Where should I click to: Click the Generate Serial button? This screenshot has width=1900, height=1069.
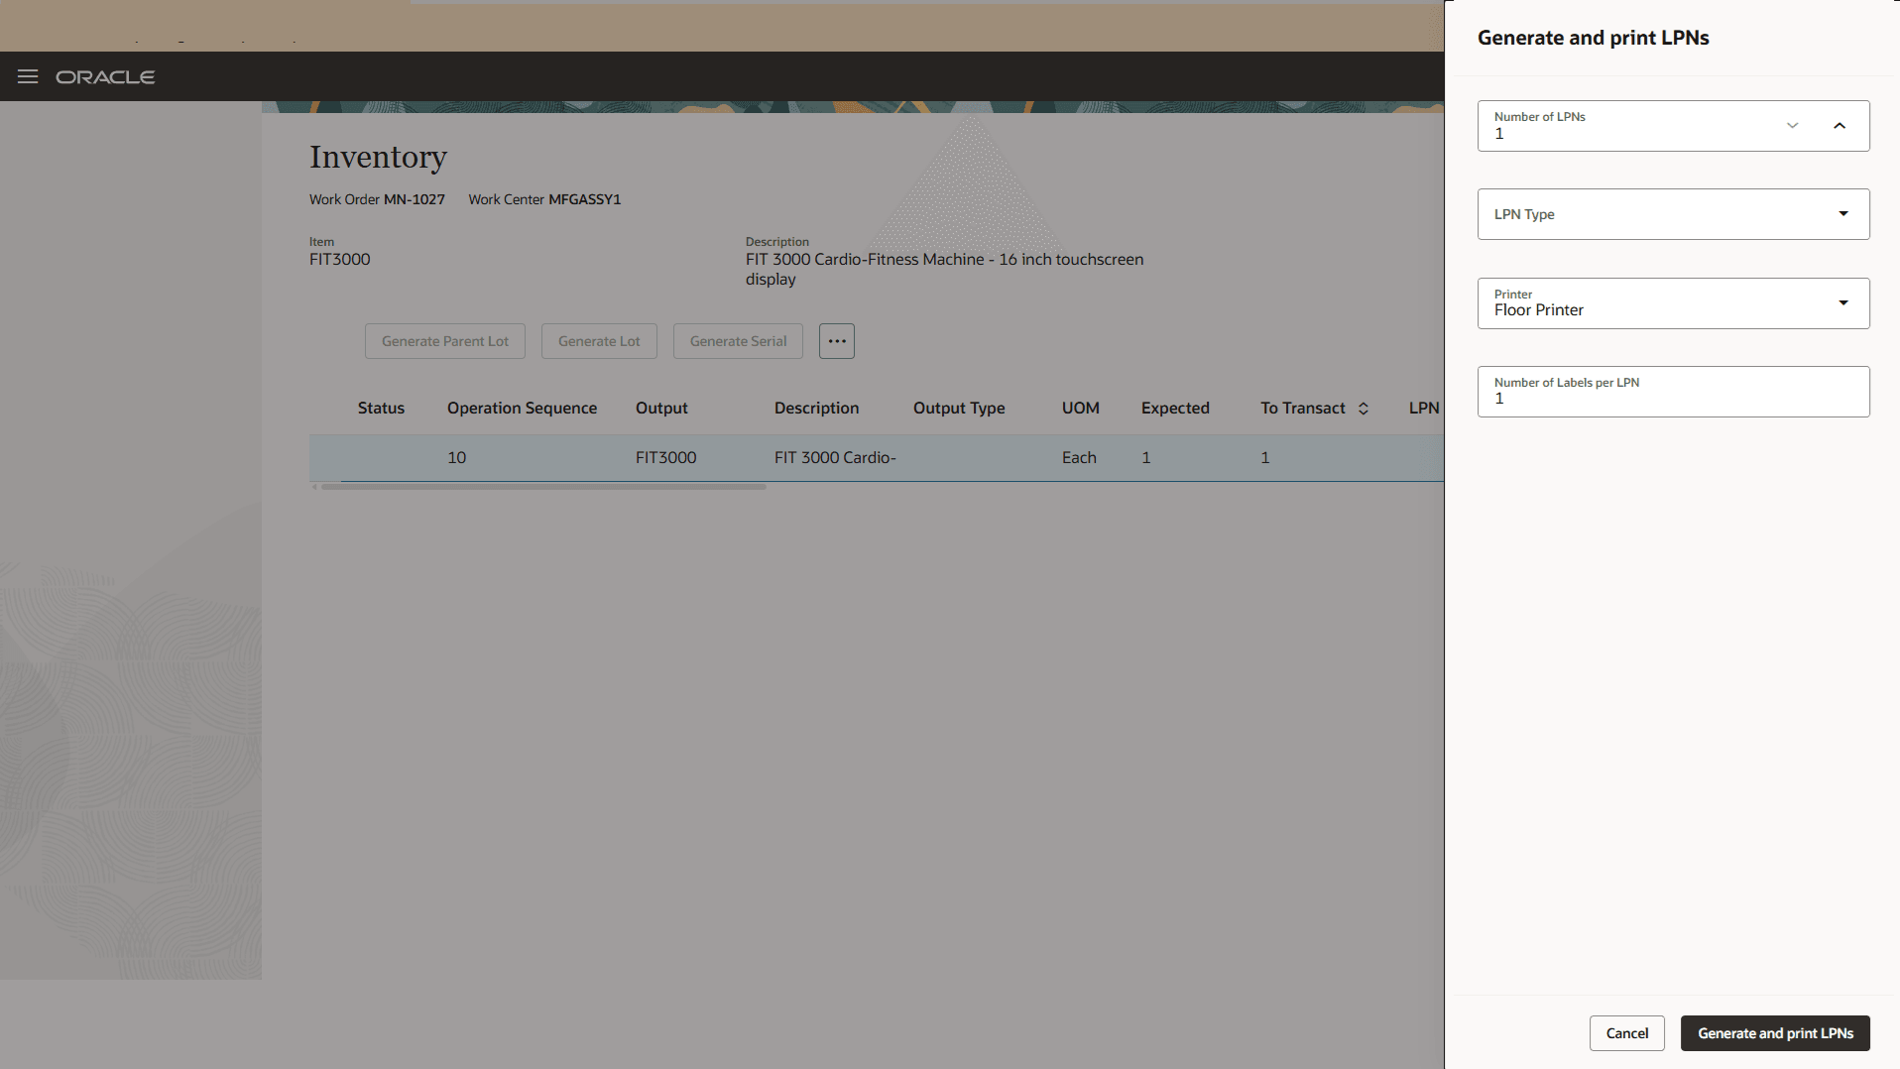pyautogui.click(x=738, y=340)
